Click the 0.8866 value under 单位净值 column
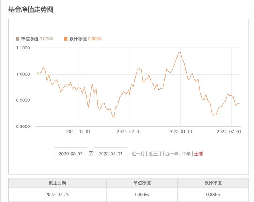The height and width of the screenshot is (202, 254). 142,195
